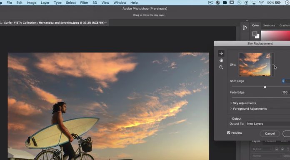
Task: Open the Window menu
Action: click(120, 2)
